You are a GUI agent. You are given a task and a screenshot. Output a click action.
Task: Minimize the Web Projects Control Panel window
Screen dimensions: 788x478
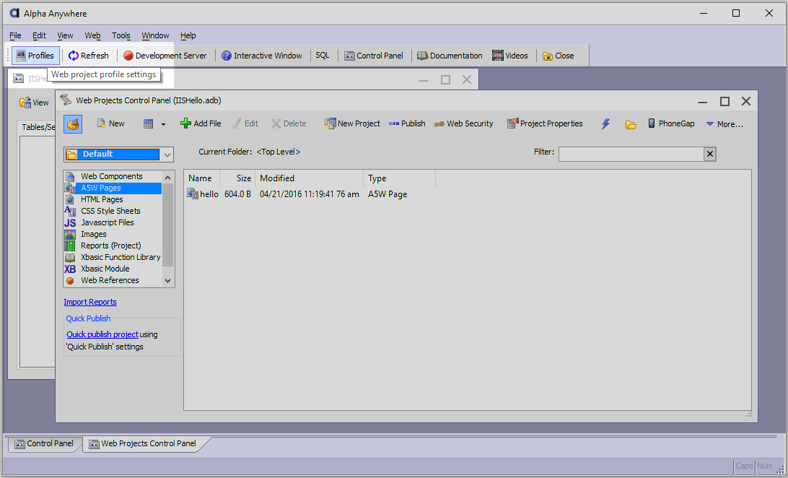coord(703,102)
